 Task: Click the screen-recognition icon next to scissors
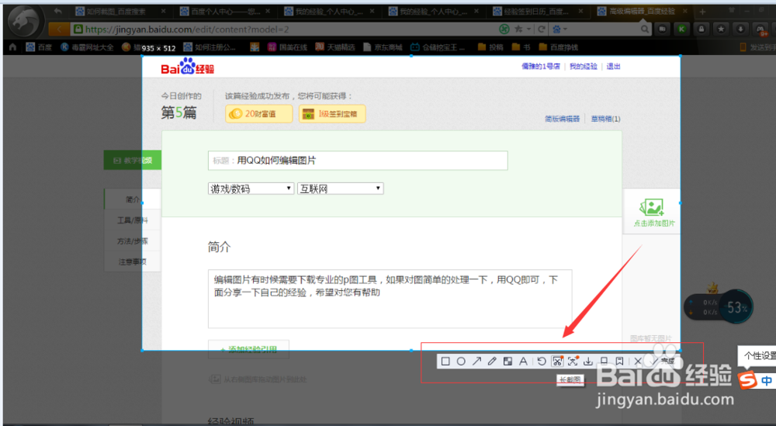[x=573, y=361]
